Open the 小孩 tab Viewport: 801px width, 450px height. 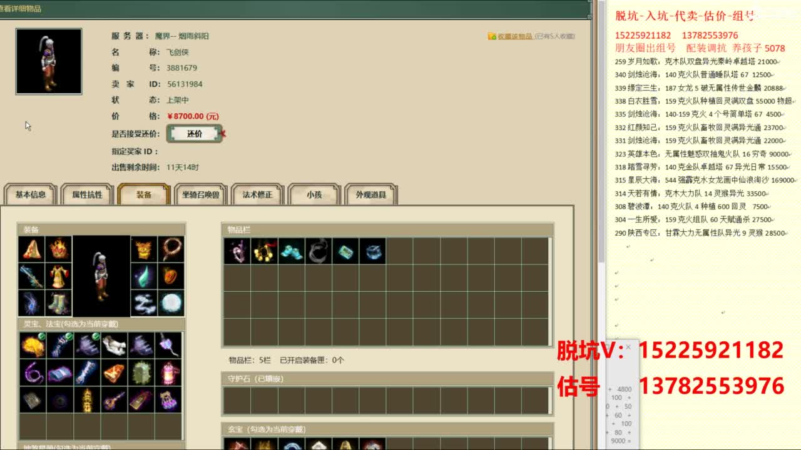point(314,194)
